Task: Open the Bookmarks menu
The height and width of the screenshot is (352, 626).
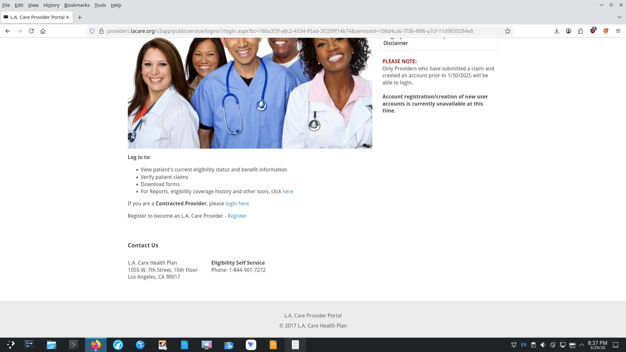Action: click(x=77, y=5)
